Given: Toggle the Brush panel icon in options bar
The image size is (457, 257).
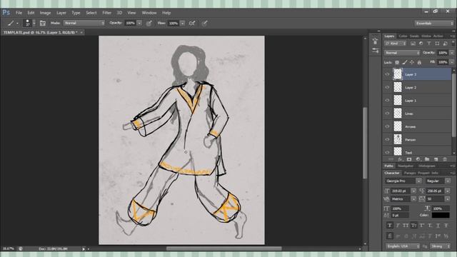Looking at the screenshot, I should tap(43, 23).
